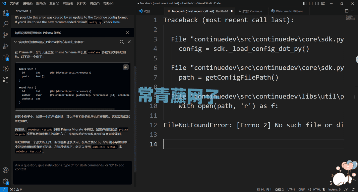Open the HTML language mode selector
Screen dimensions: 358x192
click(x=317, y=189)
